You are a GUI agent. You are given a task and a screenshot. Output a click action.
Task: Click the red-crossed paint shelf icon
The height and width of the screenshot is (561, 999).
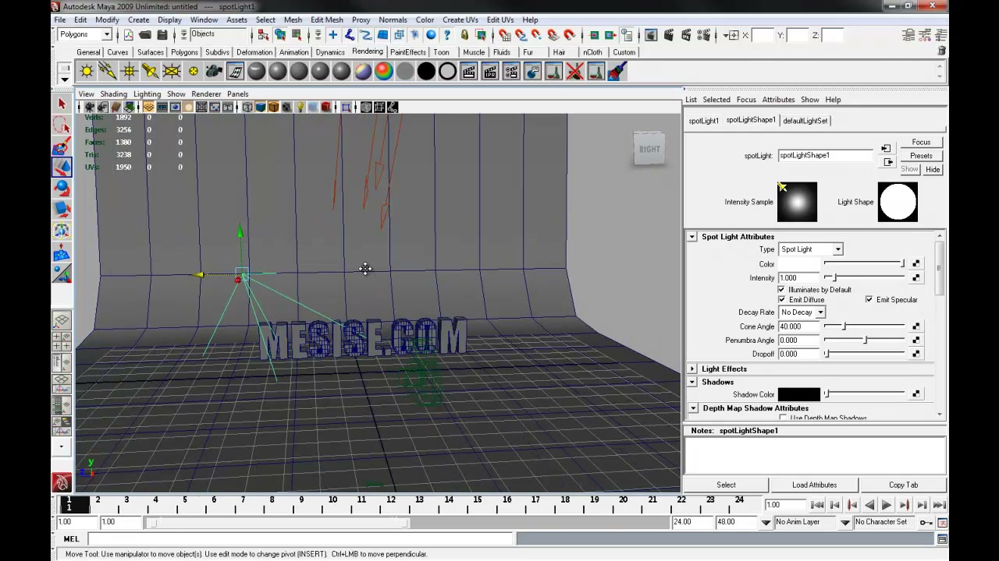tap(575, 72)
